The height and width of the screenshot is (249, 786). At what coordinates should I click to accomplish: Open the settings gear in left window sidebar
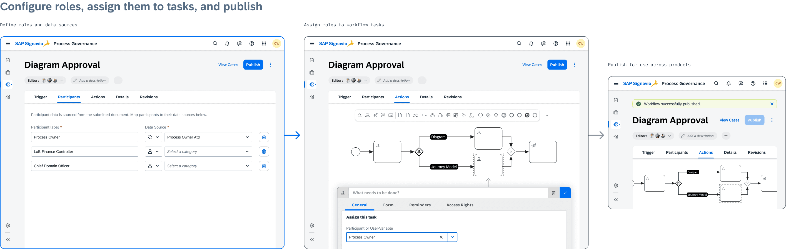pos(8,225)
